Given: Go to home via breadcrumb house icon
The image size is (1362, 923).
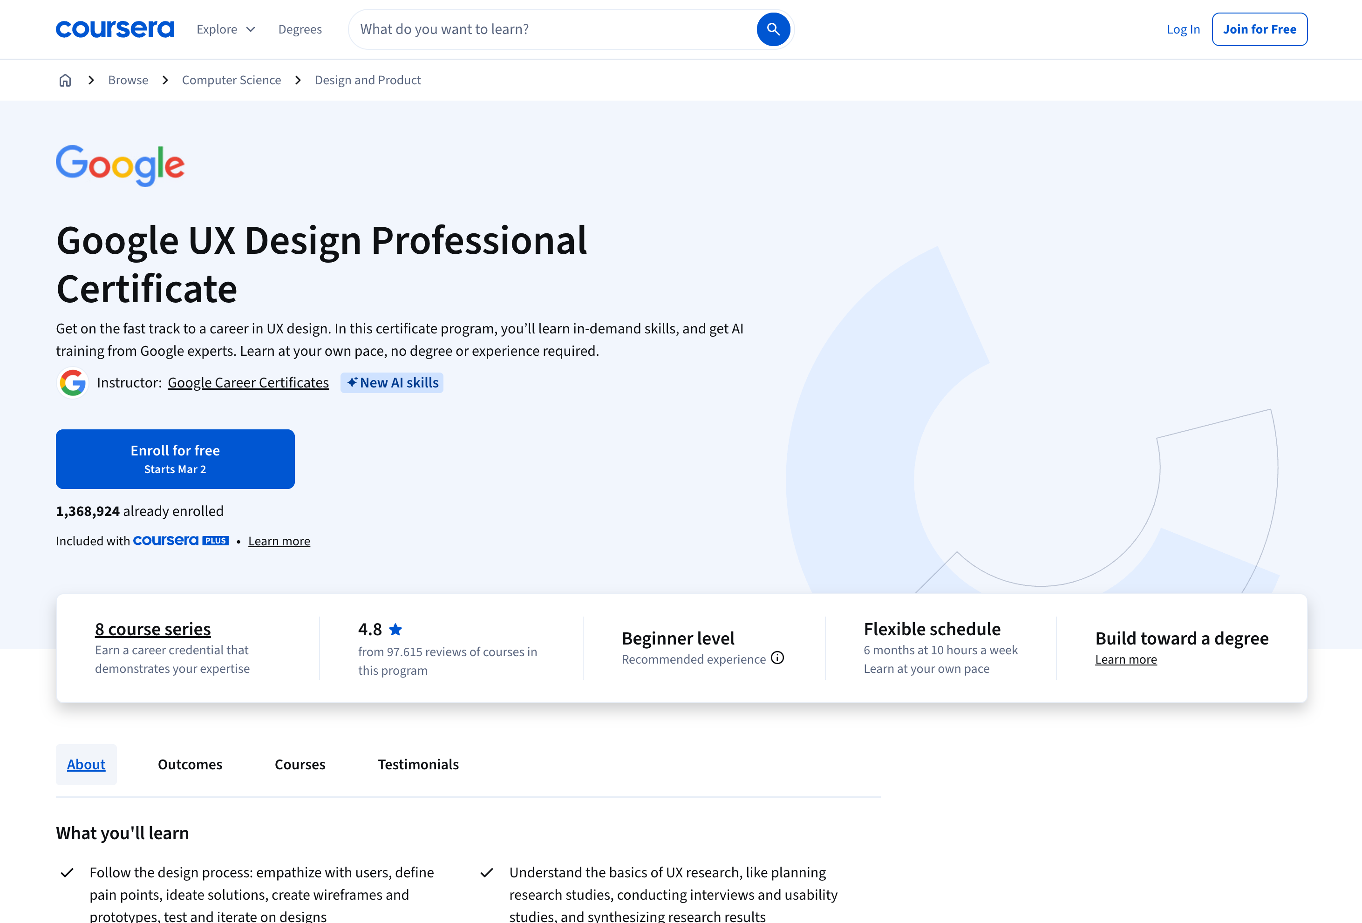Looking at the screenshot, I should tap(65, 80).
